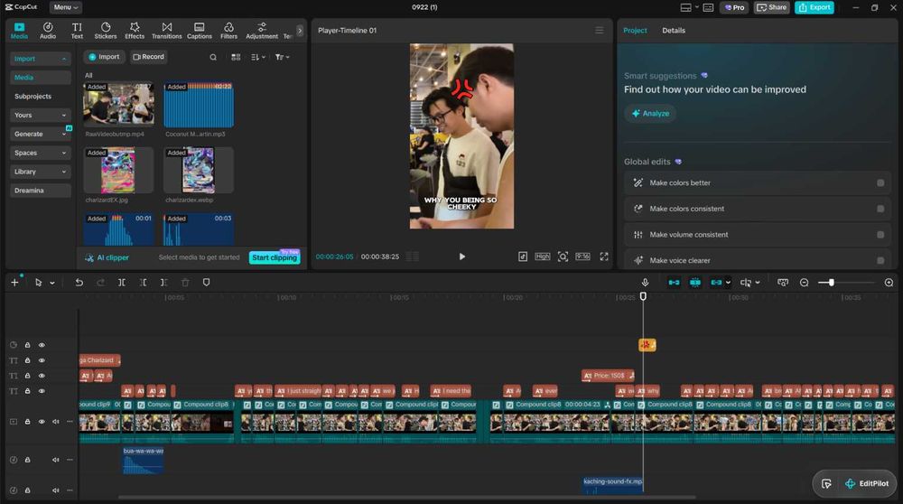
Task: Expand the Generate section
Action: click(40, 134)
